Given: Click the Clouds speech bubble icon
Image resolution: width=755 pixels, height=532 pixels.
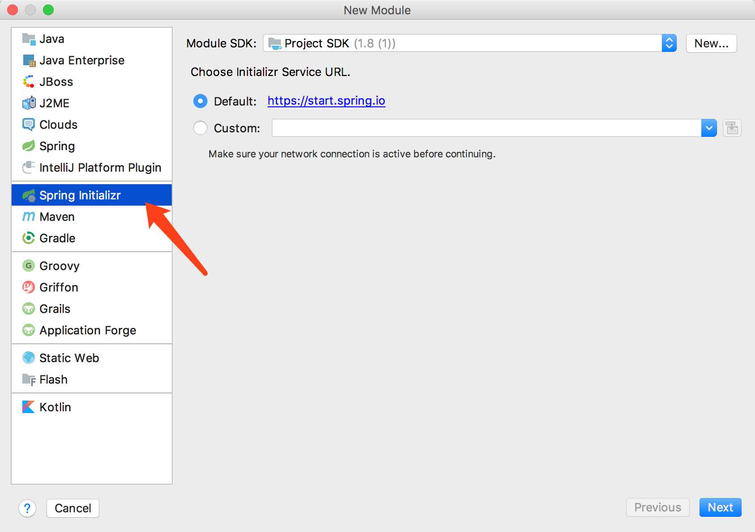Looking at the screenshot, I should [x=29, y=125].
